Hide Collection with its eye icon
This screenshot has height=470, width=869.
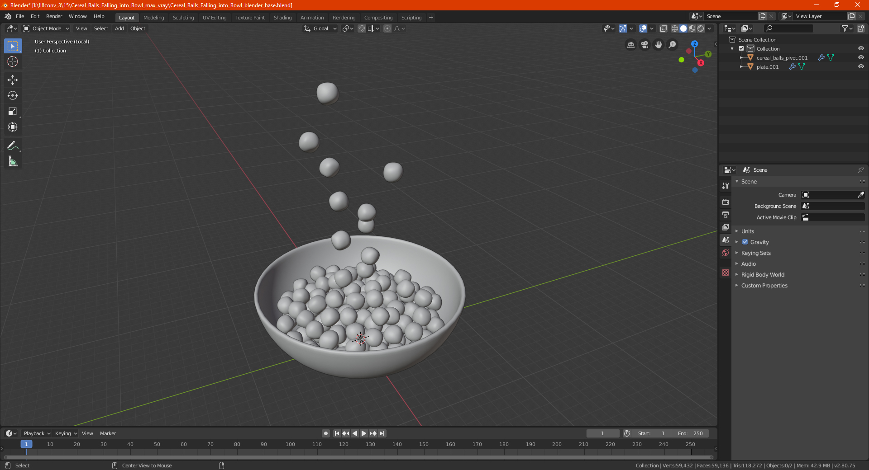tap(861, 48)
